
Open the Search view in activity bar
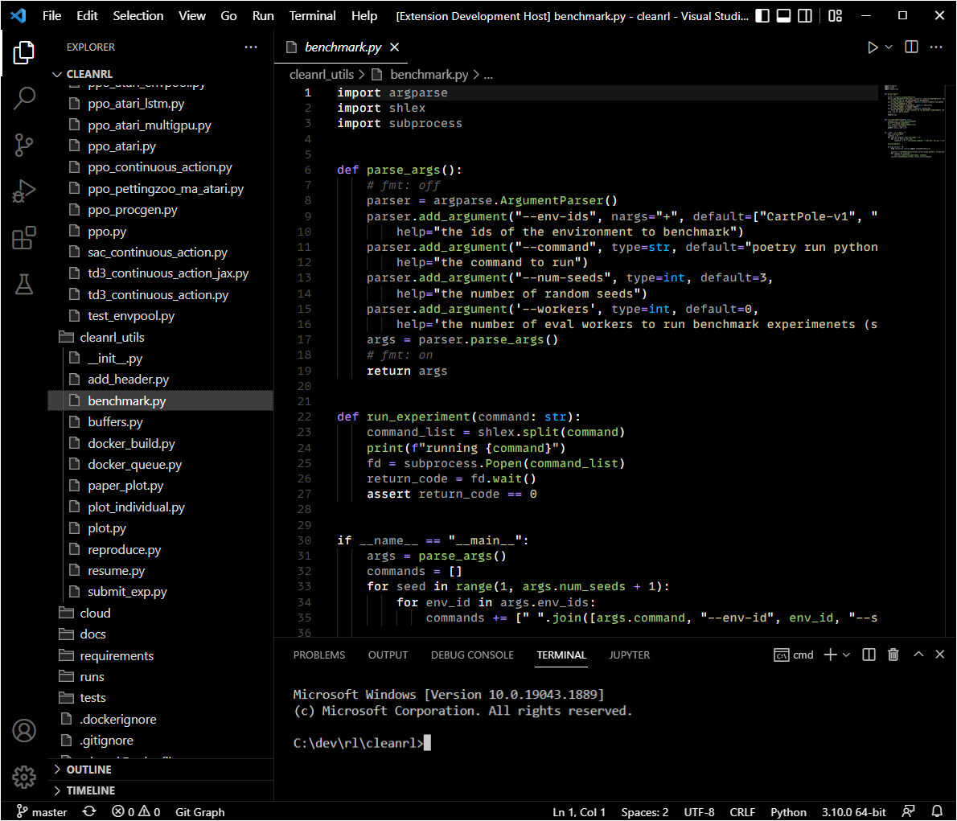point(24,97)
